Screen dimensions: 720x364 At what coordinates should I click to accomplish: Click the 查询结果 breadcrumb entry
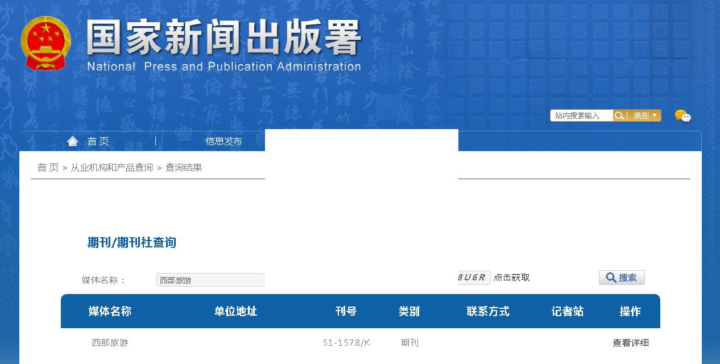click(x=184, y=167)
